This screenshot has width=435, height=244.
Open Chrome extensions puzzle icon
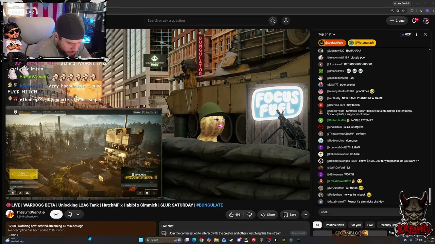(412, 11)
